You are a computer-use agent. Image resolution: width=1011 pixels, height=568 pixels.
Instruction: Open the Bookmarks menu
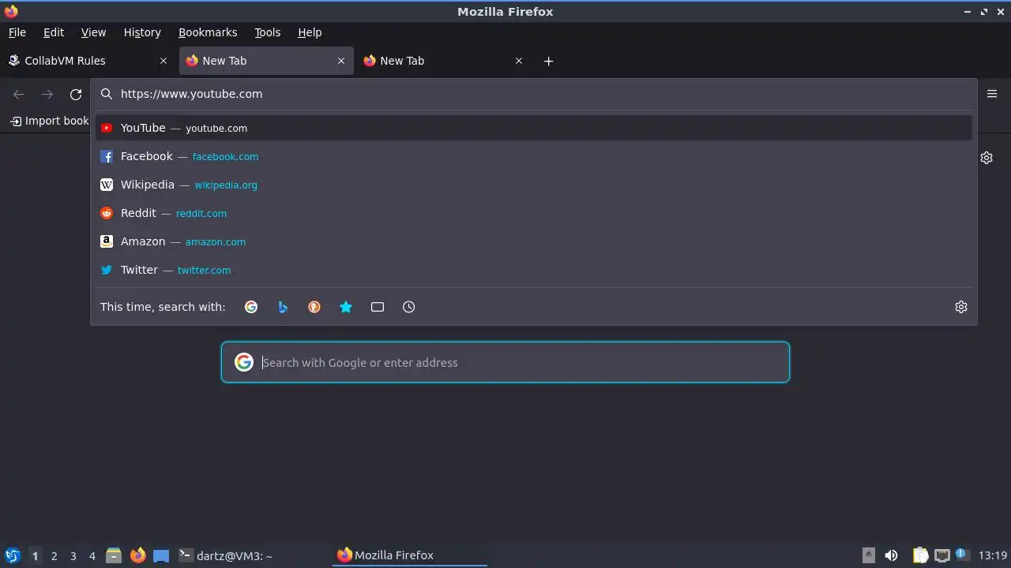point(208,32)
